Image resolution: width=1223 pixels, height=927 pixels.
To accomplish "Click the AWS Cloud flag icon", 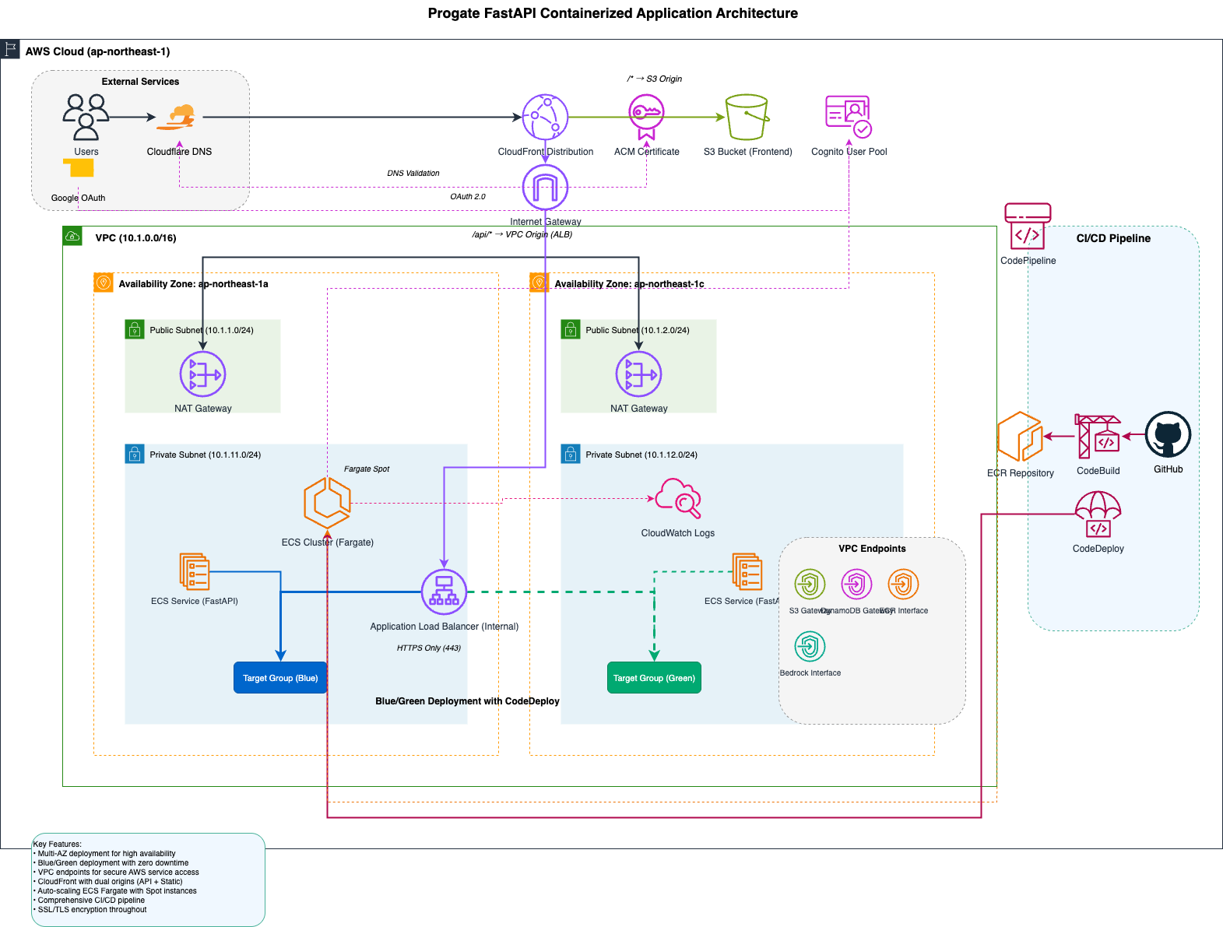I will coord(10,49).
